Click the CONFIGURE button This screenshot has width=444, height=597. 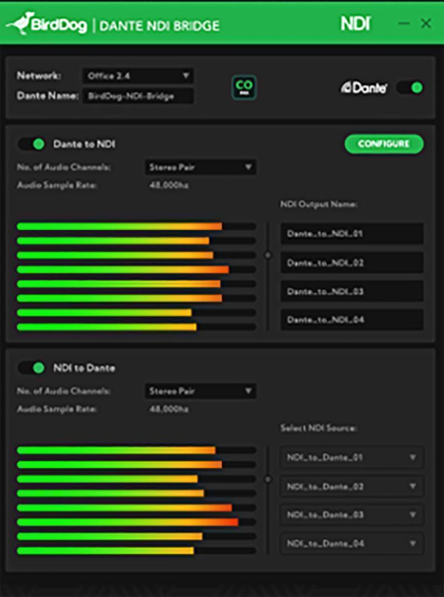coord(384,144)
